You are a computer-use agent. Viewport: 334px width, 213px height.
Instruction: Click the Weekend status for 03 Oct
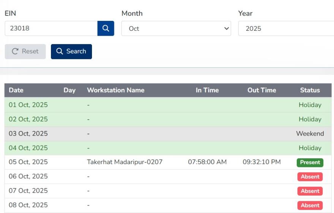point(310,134)
